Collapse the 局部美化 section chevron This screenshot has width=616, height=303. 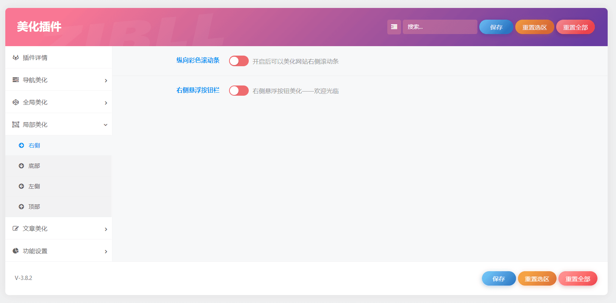tap(106, 125)
